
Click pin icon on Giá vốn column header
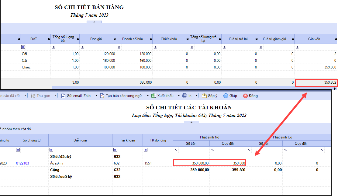tap(335, 39)
